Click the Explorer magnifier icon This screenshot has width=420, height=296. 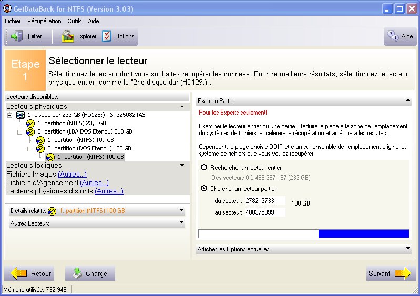[x=67, y=36]
